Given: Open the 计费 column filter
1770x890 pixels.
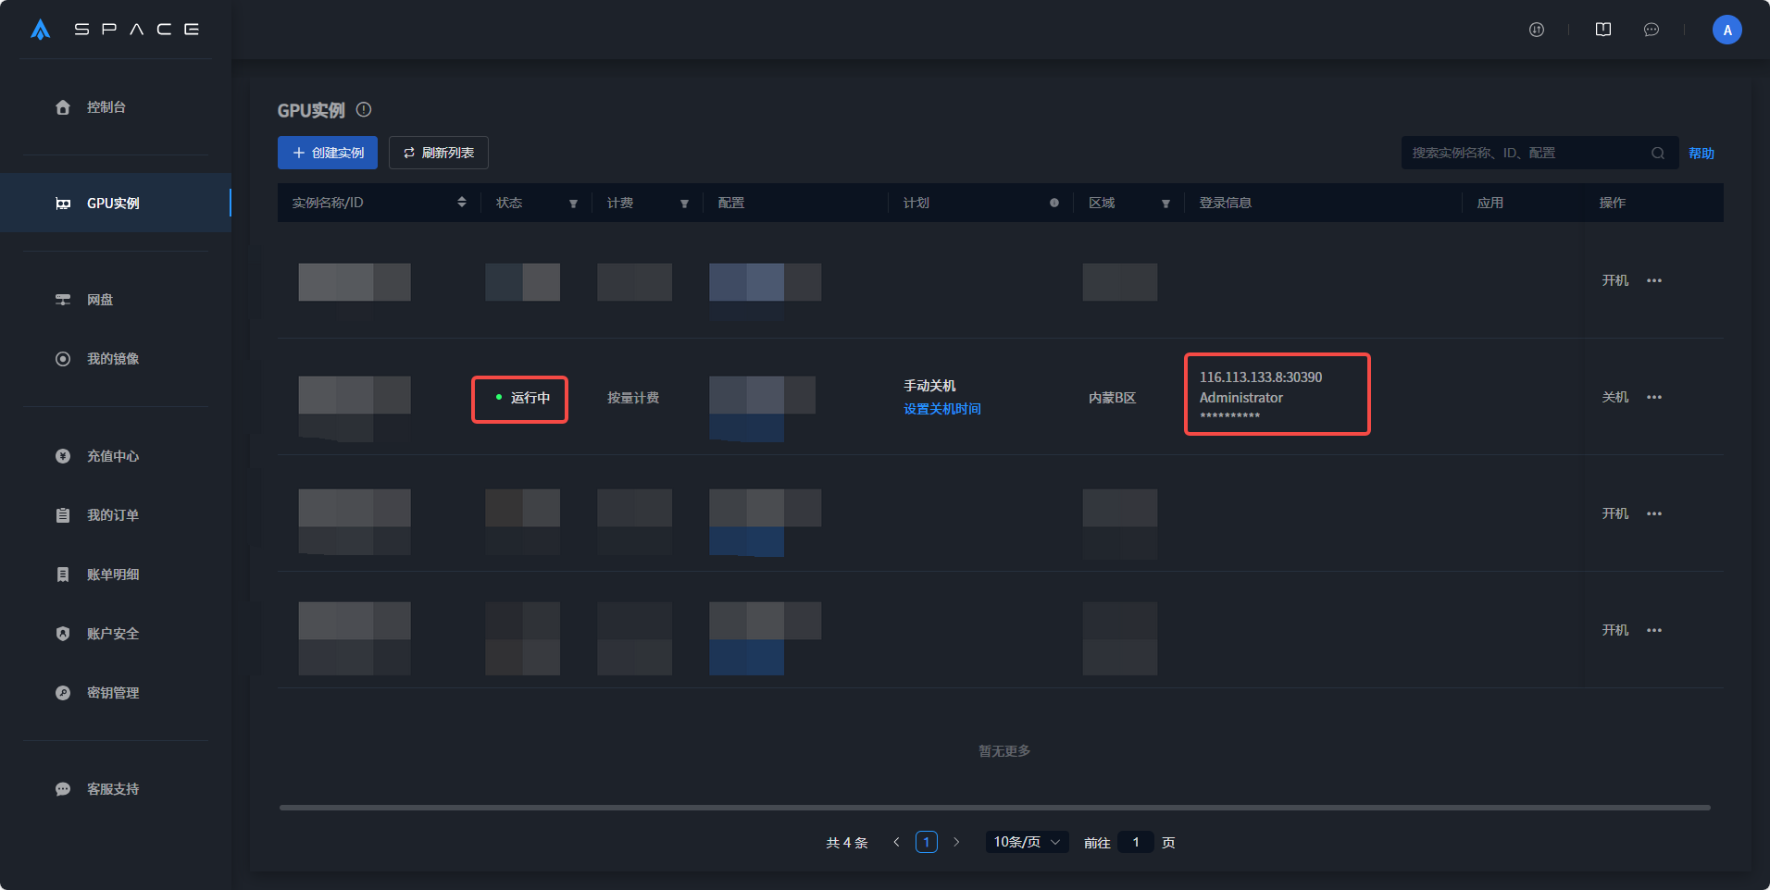Looking at the screenshot, I should pyautogui.click(x=684, y=204).
